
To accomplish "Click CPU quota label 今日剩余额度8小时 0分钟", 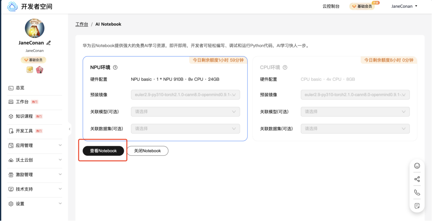I will coord(388,60).
